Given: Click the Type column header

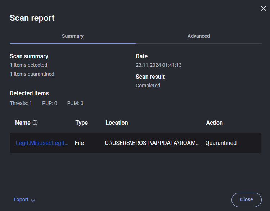Looking at the screenshot, I should pyautogui.click(x=82, y=123).
